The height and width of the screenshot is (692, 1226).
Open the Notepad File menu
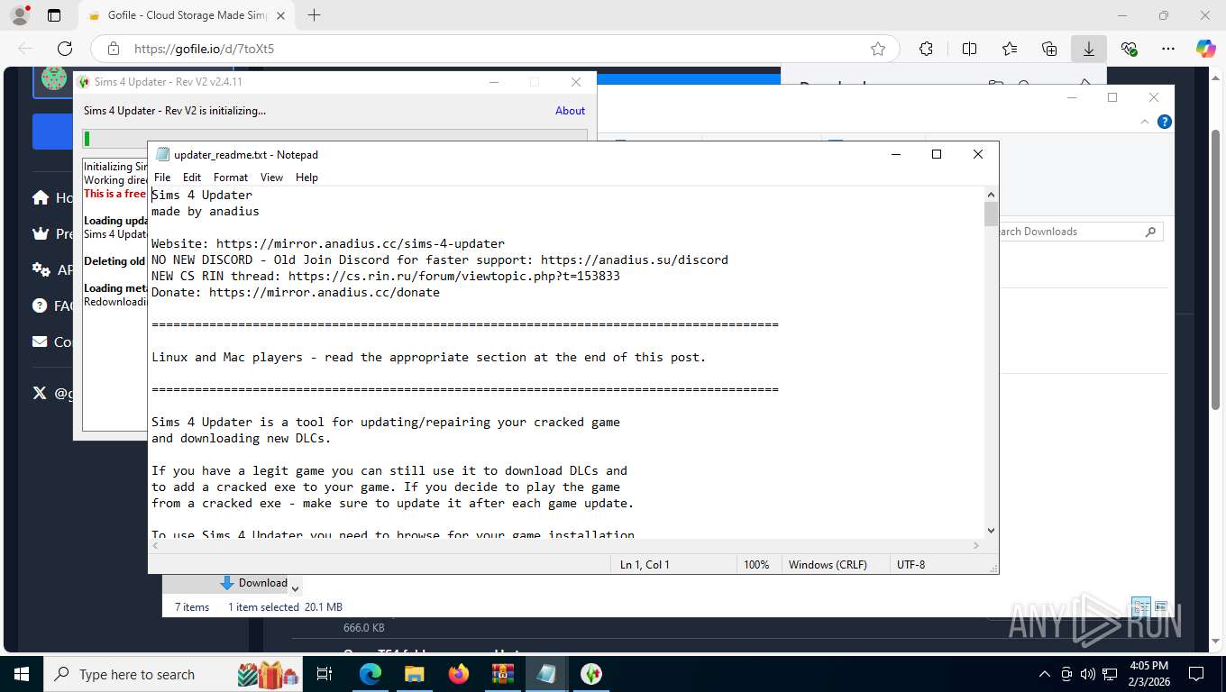point(161,178)
